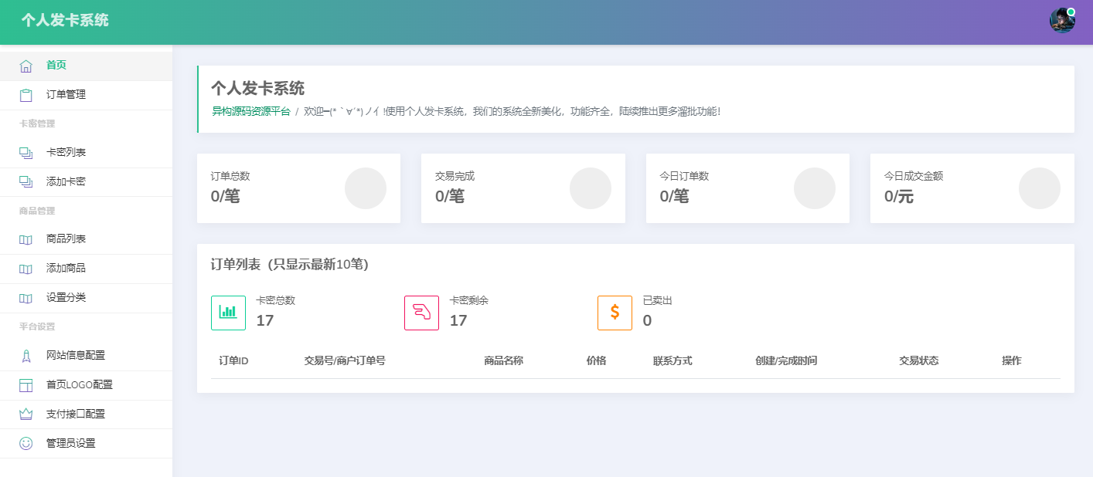This screenshot has height=477, width=1093.
Task: Click the 支付接口配置 crown icon
Action: tap(27, 414)
